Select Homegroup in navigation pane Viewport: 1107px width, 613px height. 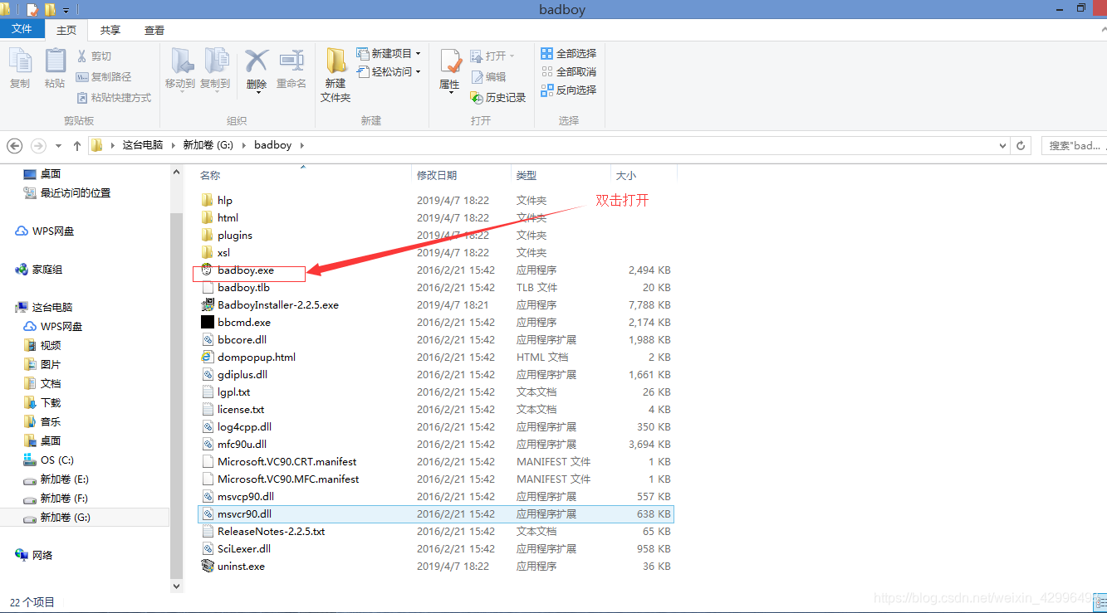pos(39,270)
